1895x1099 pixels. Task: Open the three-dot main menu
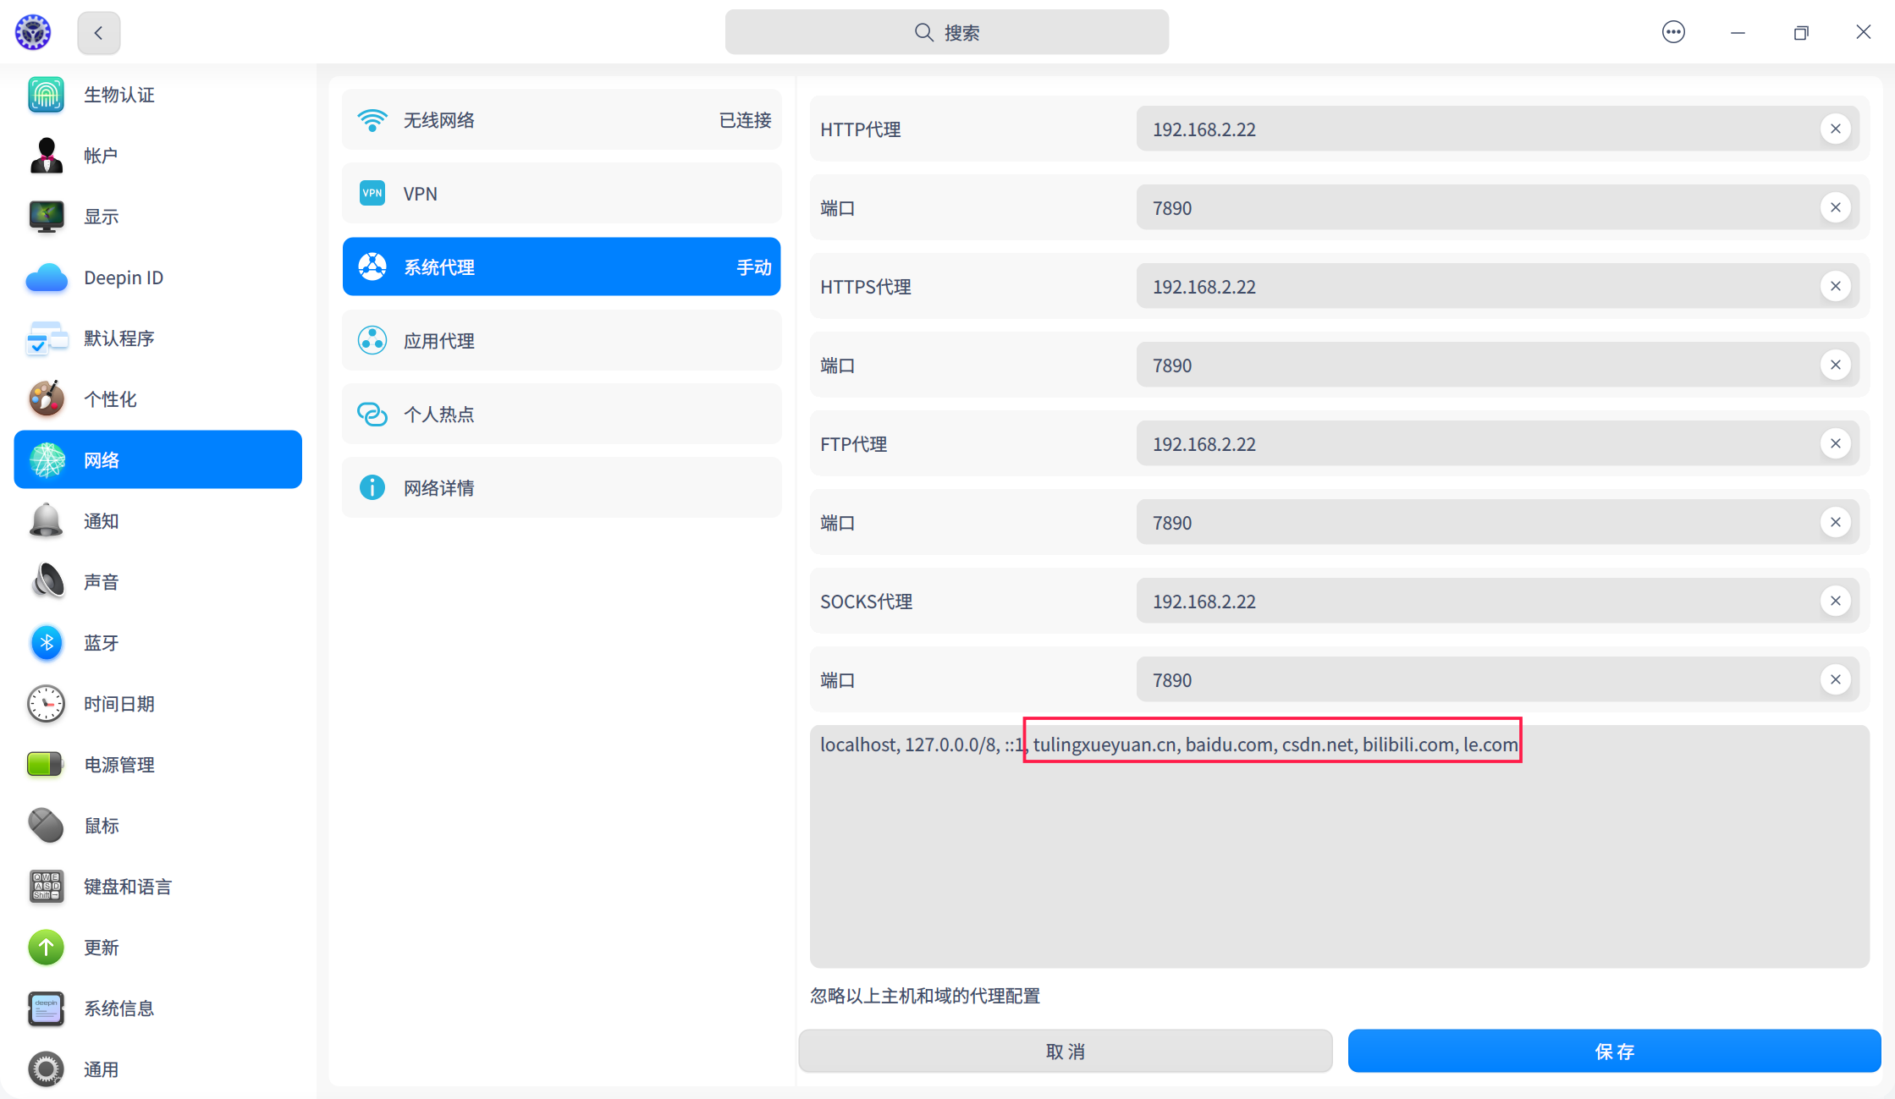pyautogui.click(x=1673, y=32)
